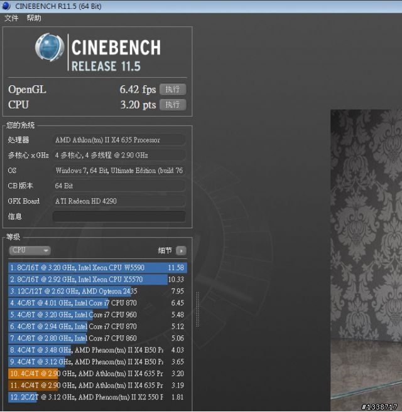Select ranking row 11 Athlon II X4 635 scoring 3.19
402x412 pixels.
click(x=97, y=386)
